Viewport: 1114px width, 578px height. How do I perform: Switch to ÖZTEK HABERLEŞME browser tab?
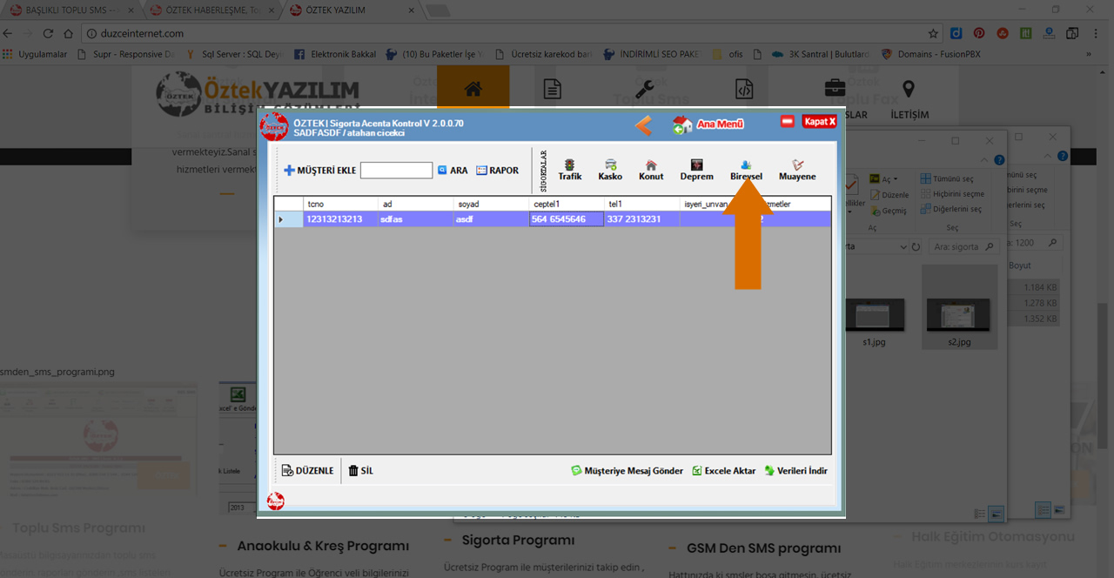pyautogui.click(x=213, y=10)
